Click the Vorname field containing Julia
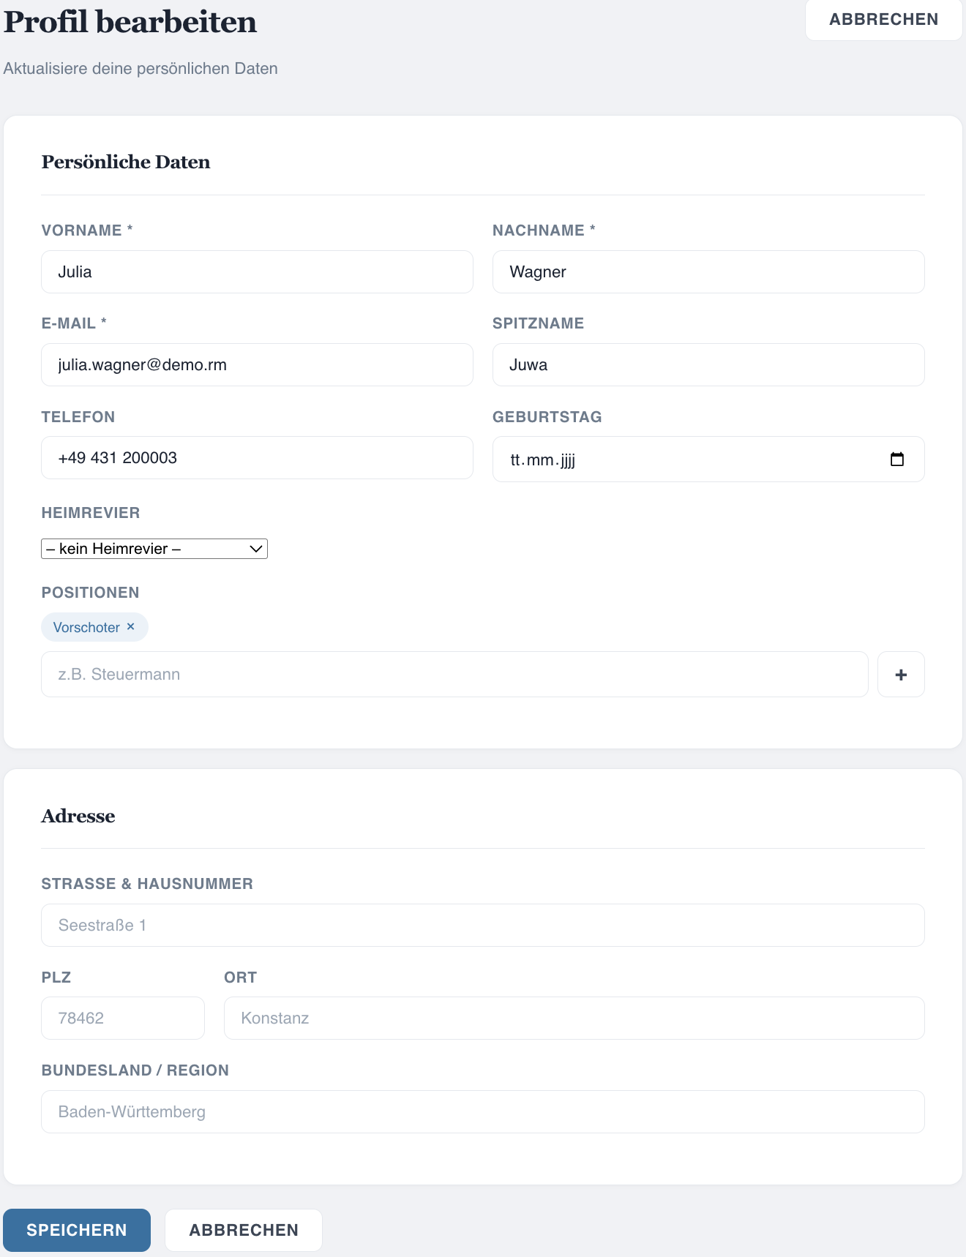 coord(256,271)
